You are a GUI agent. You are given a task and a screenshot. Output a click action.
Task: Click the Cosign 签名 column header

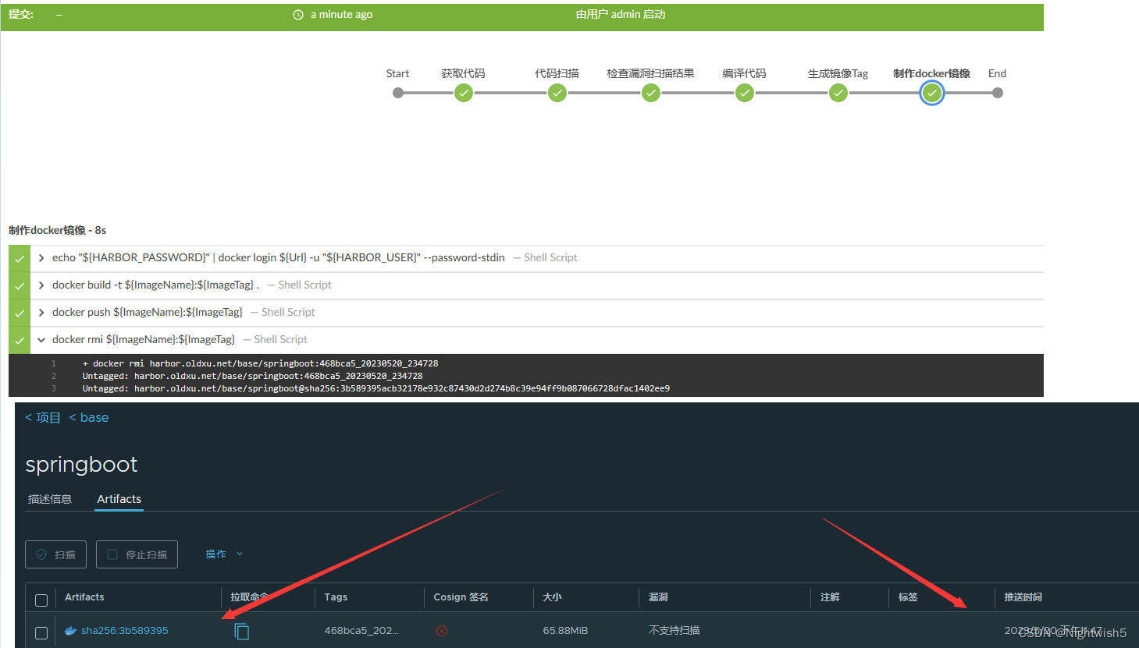[461, 597]
